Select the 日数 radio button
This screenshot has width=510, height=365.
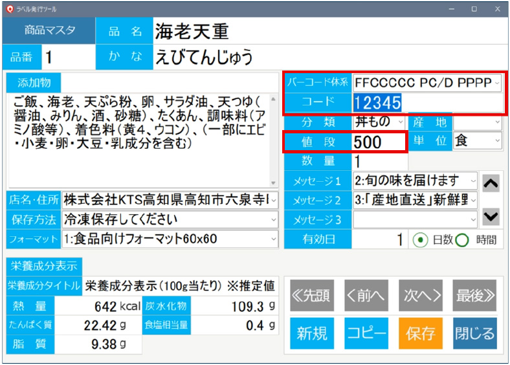click(x=420, y=239)
